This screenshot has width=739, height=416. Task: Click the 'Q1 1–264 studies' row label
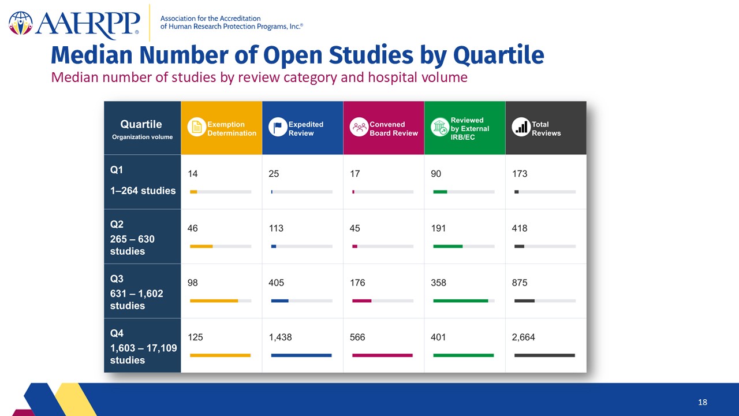142,181
